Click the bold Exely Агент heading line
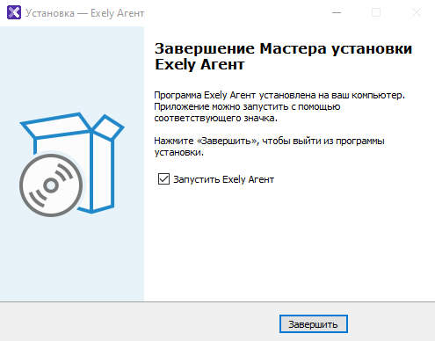Viewport: 435px width, 341px height. 199,65
